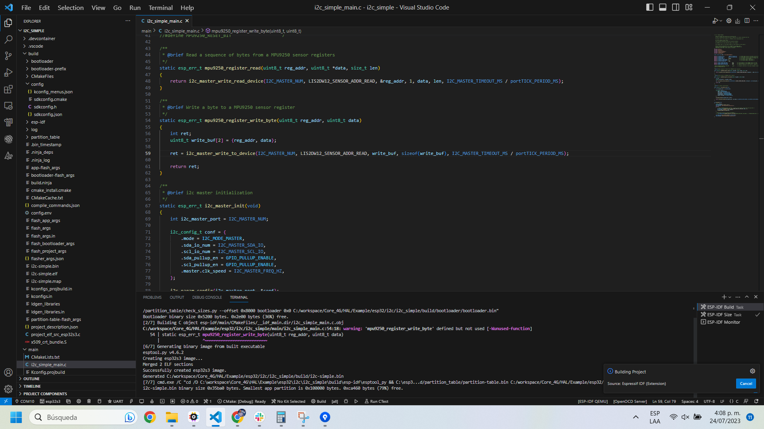Toggle the bottom panel visibility
The width and height of the screenshot is (764, 429).
[663, 7]
